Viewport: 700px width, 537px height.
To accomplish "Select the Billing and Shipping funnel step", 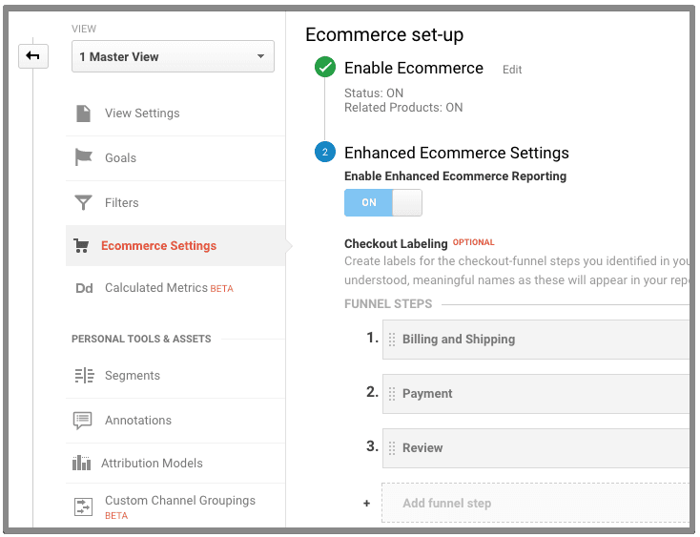I will coord(536,340).
